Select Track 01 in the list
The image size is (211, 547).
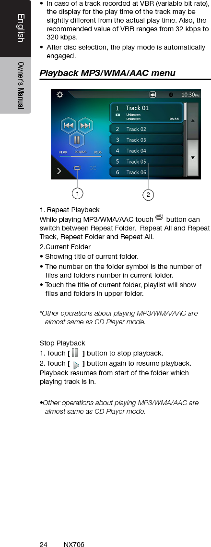(x=146, y=113)
